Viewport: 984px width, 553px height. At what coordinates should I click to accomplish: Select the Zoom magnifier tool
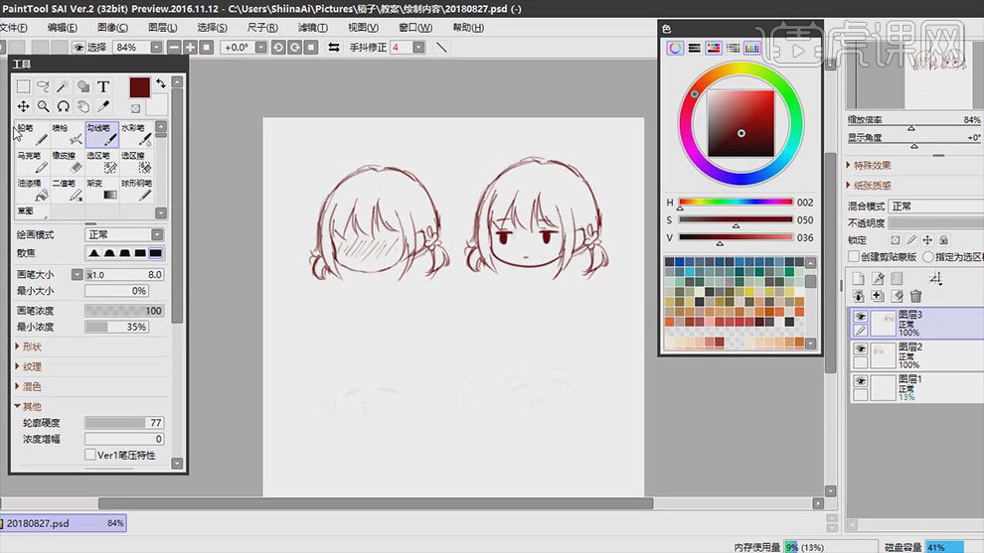tap(43, 106)
